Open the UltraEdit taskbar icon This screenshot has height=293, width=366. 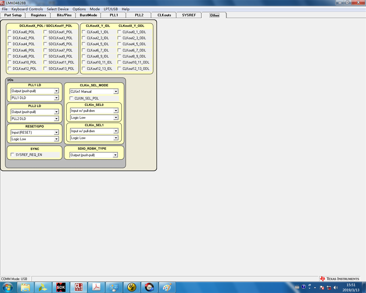pos(132,287)
